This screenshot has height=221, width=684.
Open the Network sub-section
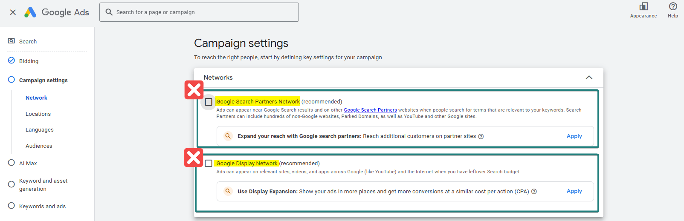[x=36, y=98]
